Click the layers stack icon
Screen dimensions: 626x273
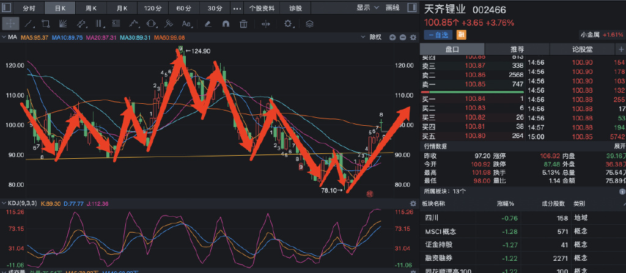pyautogui.click(x=309, y=24)
